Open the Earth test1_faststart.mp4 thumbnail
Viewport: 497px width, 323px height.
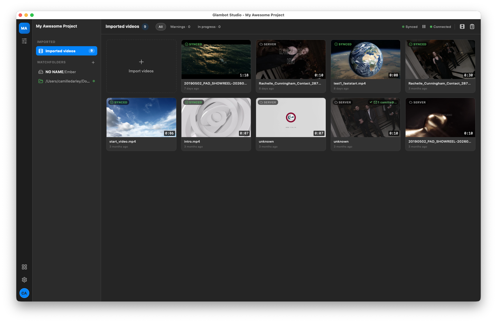point(365,60)
